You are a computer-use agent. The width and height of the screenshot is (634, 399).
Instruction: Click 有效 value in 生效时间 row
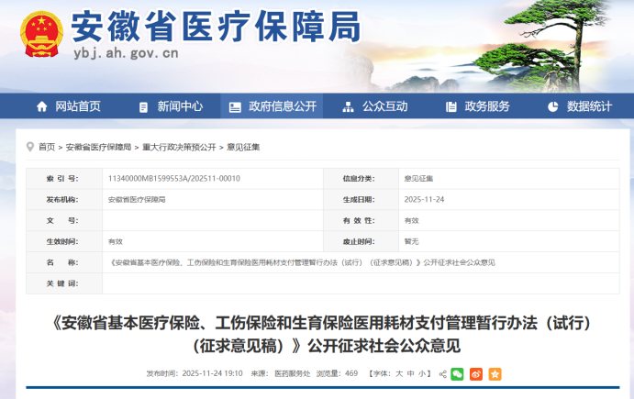116,242
